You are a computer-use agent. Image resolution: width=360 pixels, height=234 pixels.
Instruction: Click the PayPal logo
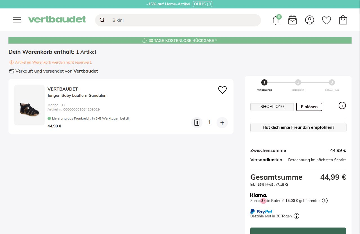[261, 211]
